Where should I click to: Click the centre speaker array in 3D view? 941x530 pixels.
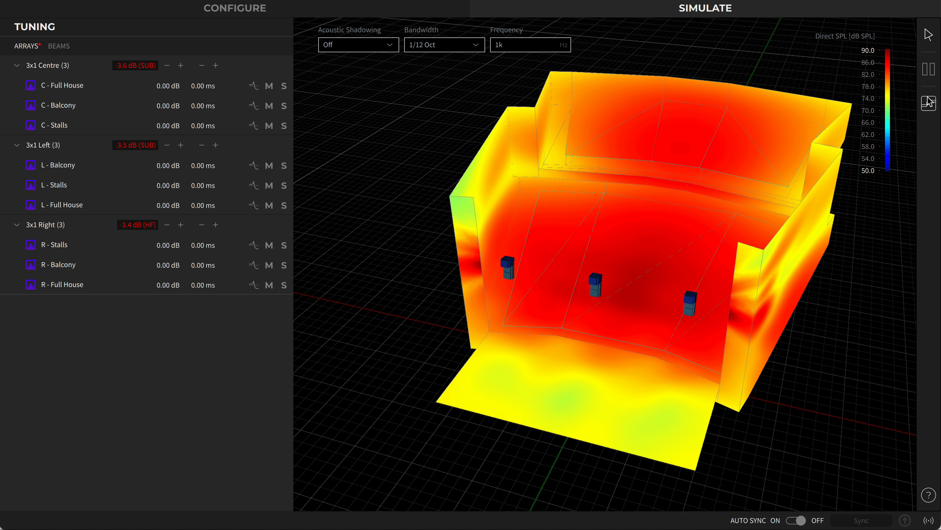tap(595, 285)
